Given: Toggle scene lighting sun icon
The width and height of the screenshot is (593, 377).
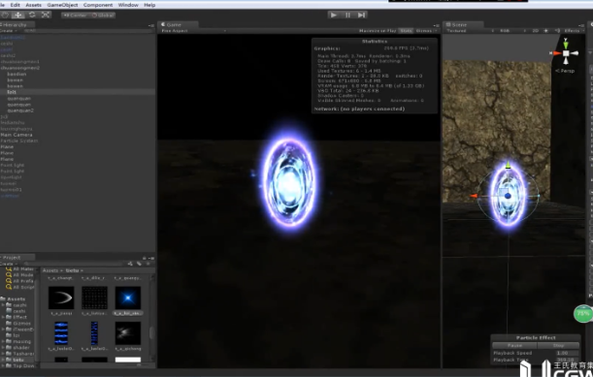Looking at the screenshot, I should [x=545, y=31].
